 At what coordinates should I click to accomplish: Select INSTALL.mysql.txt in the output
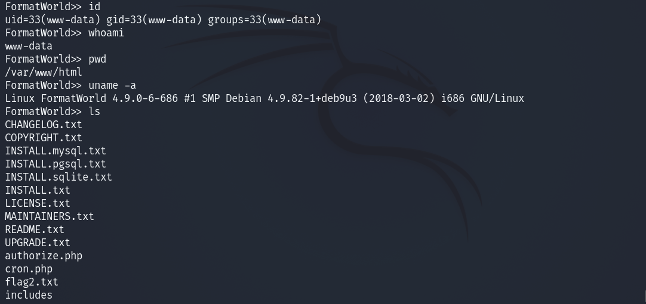coord(56,151)
